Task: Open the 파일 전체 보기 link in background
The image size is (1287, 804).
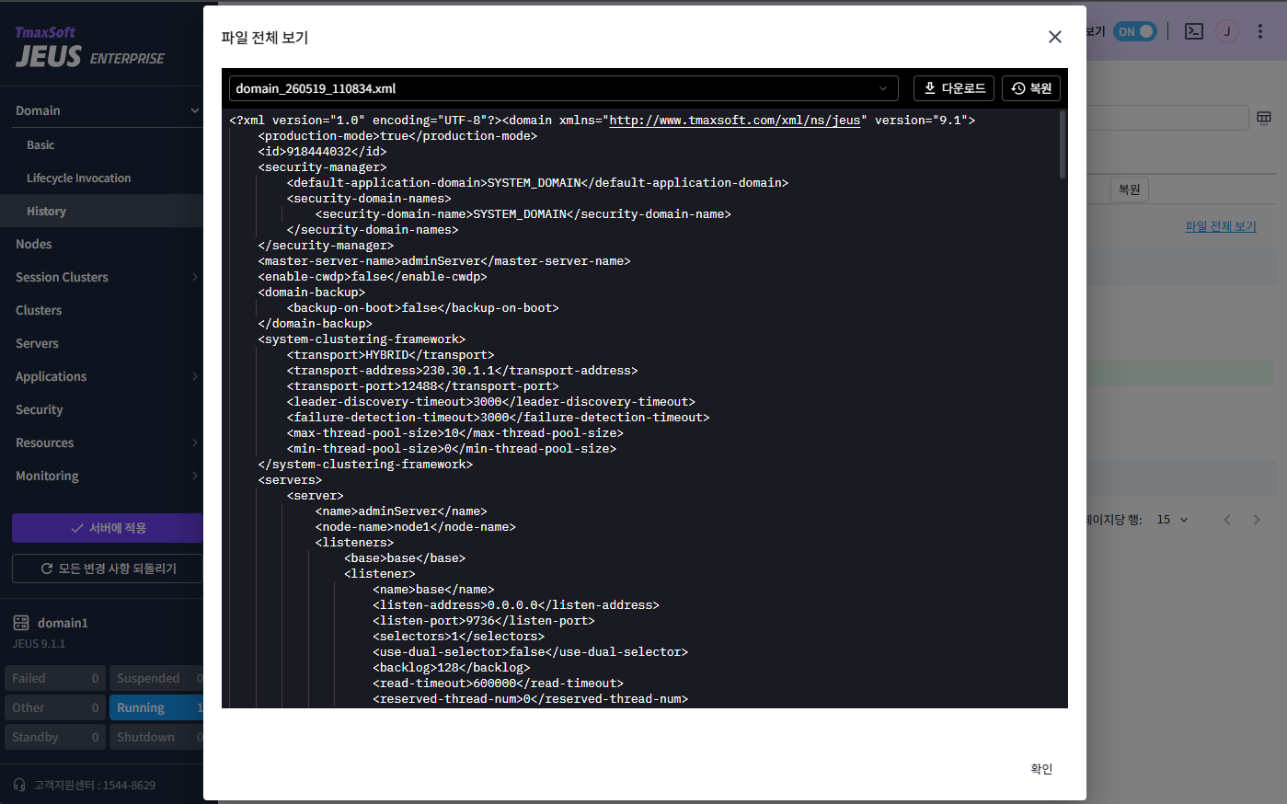Action: coord(1221,226)
